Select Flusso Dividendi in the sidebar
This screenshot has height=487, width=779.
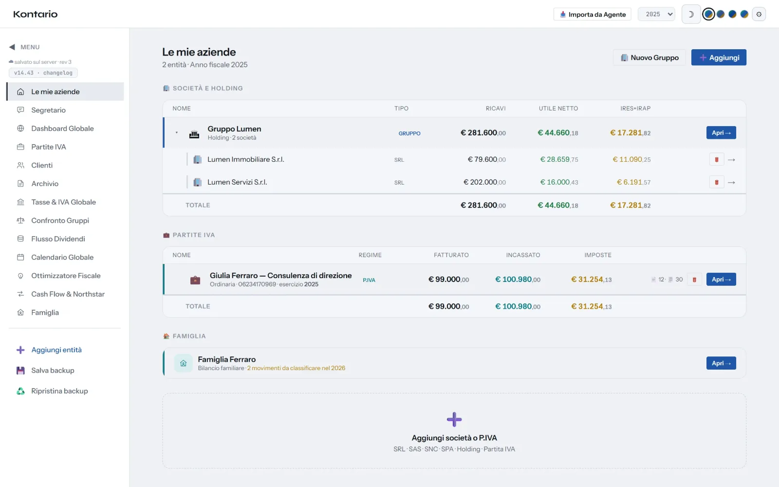coord(65,239)
